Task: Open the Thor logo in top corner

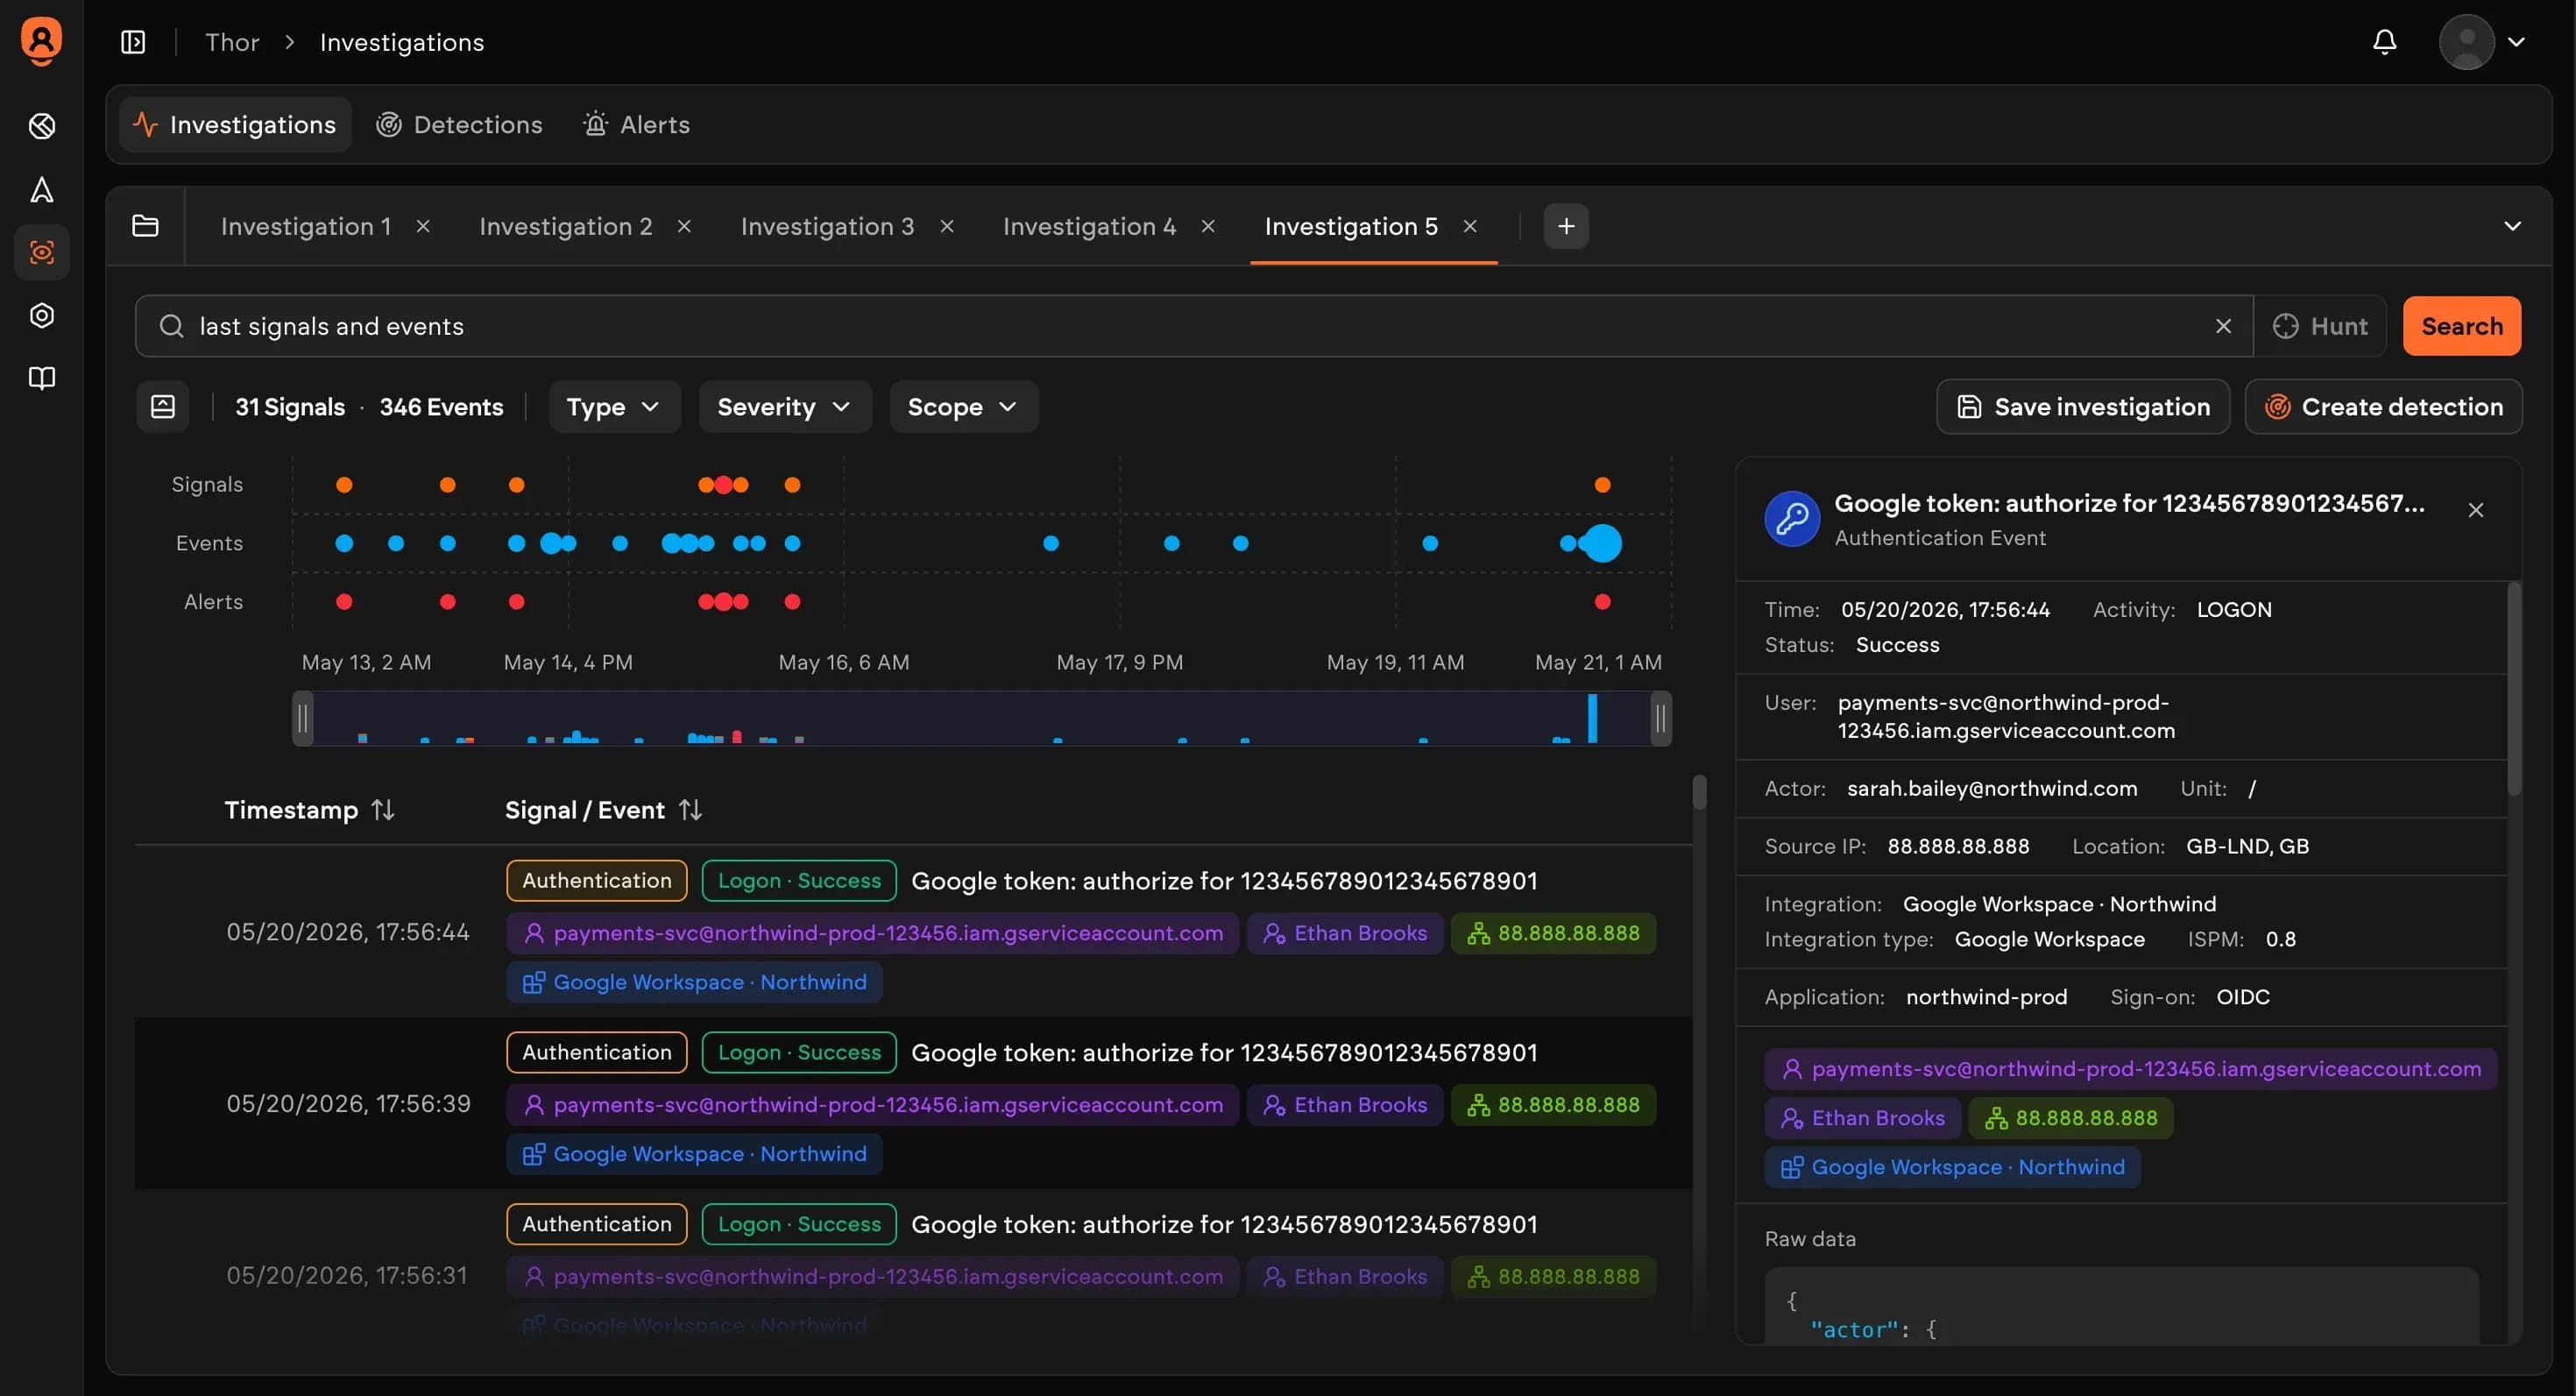Action: tap(41, 42)
